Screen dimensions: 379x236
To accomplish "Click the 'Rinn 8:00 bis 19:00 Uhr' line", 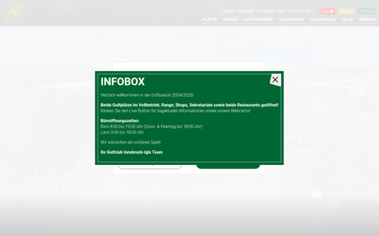I will (152, 126).
